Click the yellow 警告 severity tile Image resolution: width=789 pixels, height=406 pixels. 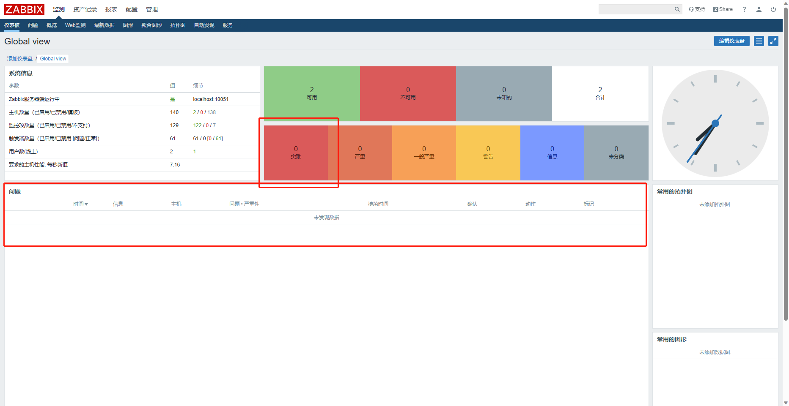coord(488,153)
